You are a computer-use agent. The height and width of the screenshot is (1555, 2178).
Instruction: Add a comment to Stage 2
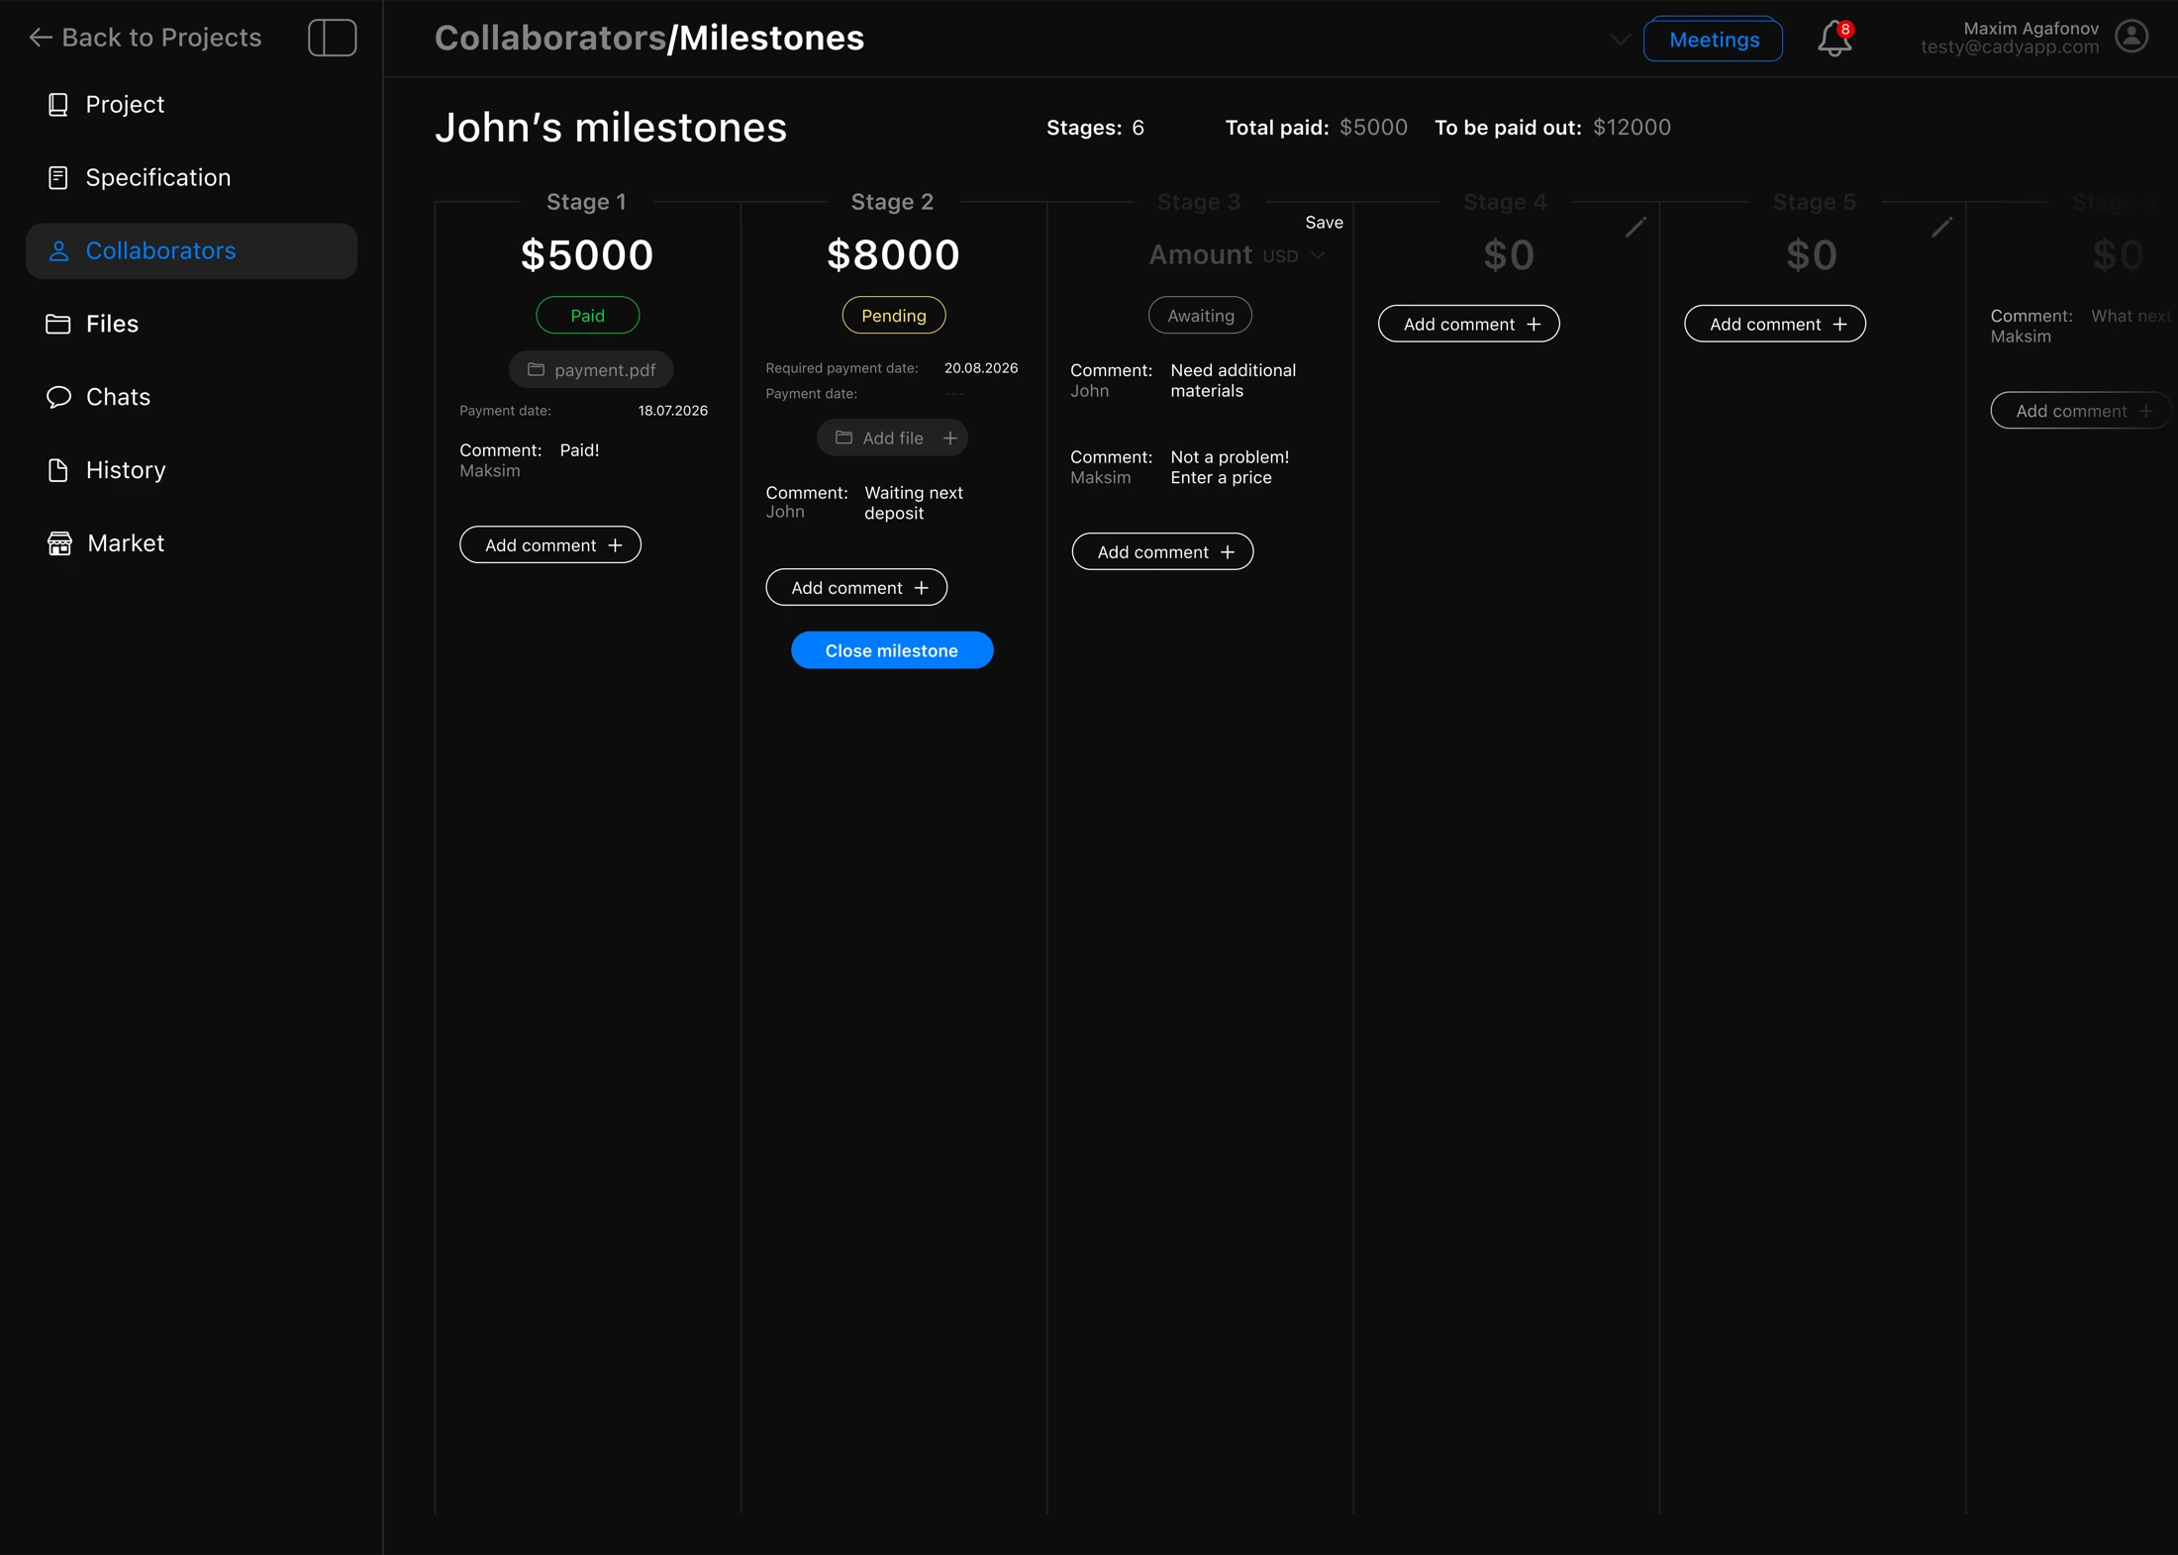pyautogui.click(x=856, y=588)
